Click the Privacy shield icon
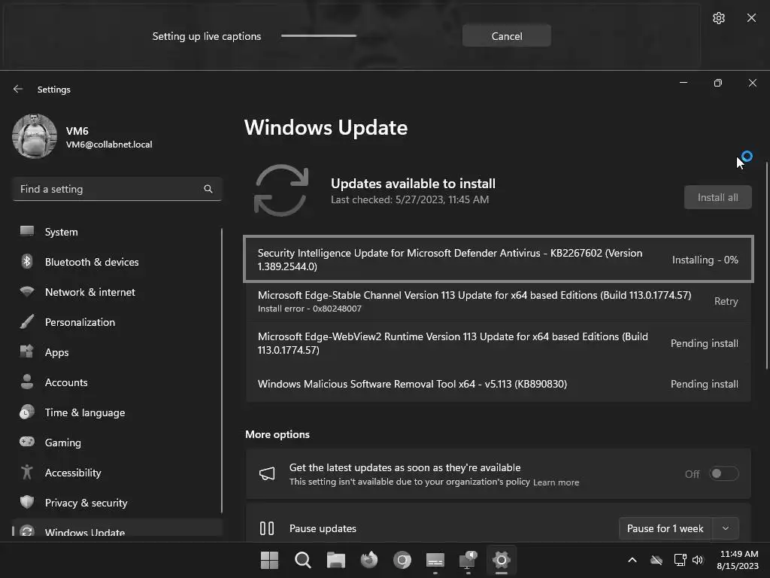Screen dimensions: 770x578 tap(27, 502)
